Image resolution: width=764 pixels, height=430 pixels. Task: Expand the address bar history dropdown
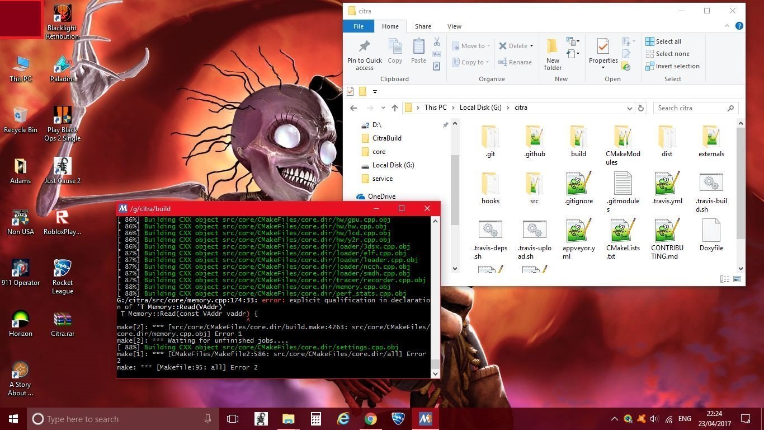coord(630,108)
